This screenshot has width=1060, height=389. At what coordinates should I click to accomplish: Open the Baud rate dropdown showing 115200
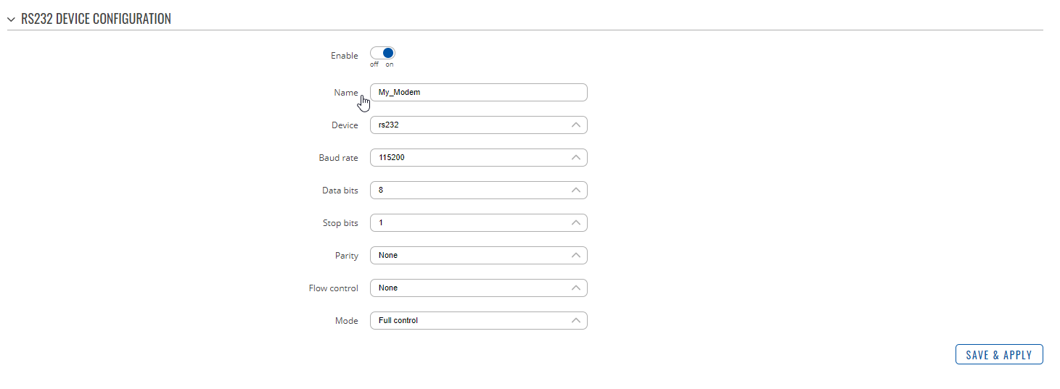[478, 158]
